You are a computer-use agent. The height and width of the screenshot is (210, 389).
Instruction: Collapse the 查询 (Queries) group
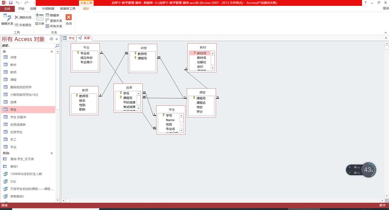point(52,153)
